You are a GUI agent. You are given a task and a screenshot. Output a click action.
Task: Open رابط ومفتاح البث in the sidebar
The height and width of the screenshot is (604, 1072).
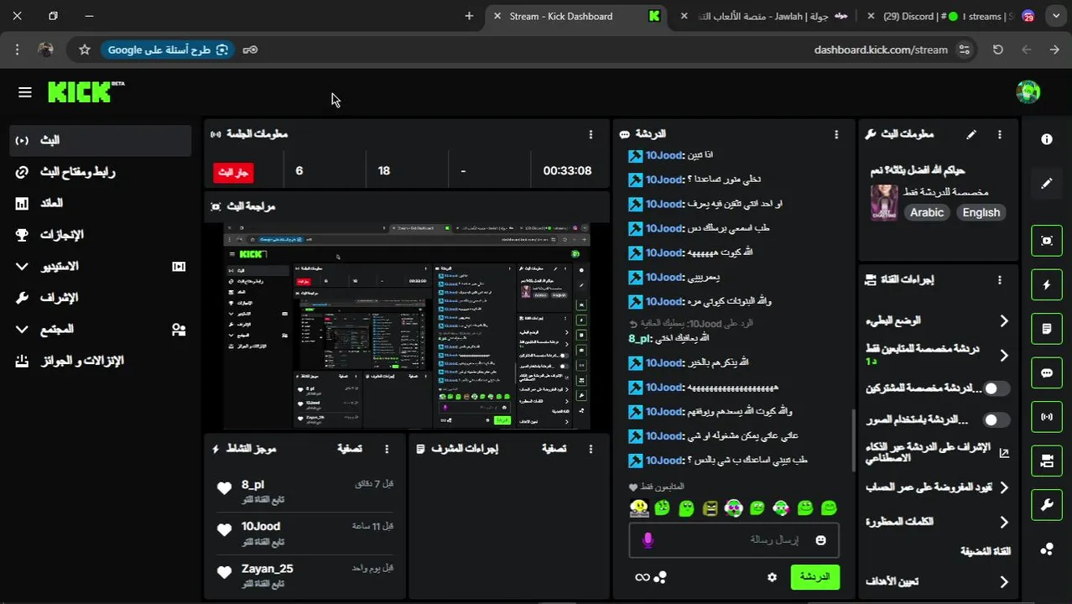tap(101, 172)
